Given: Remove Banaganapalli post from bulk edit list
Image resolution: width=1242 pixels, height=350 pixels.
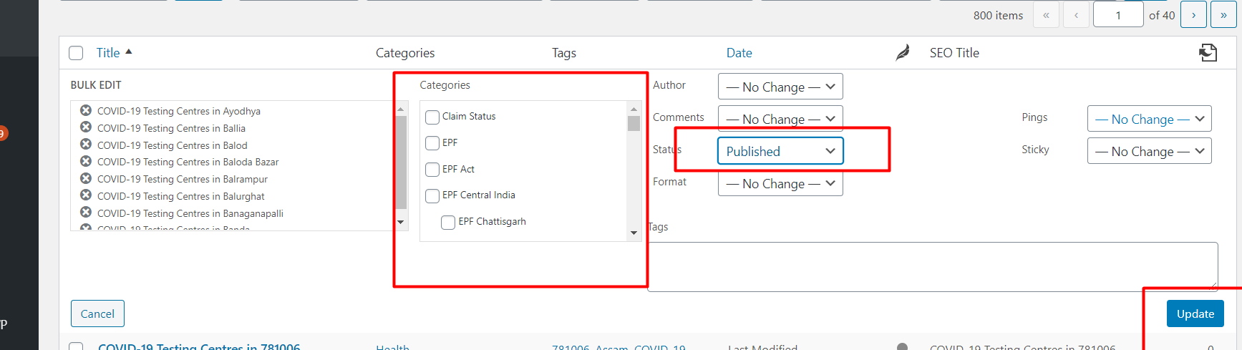Looking at the screenshot, I should tap(86, 213).
